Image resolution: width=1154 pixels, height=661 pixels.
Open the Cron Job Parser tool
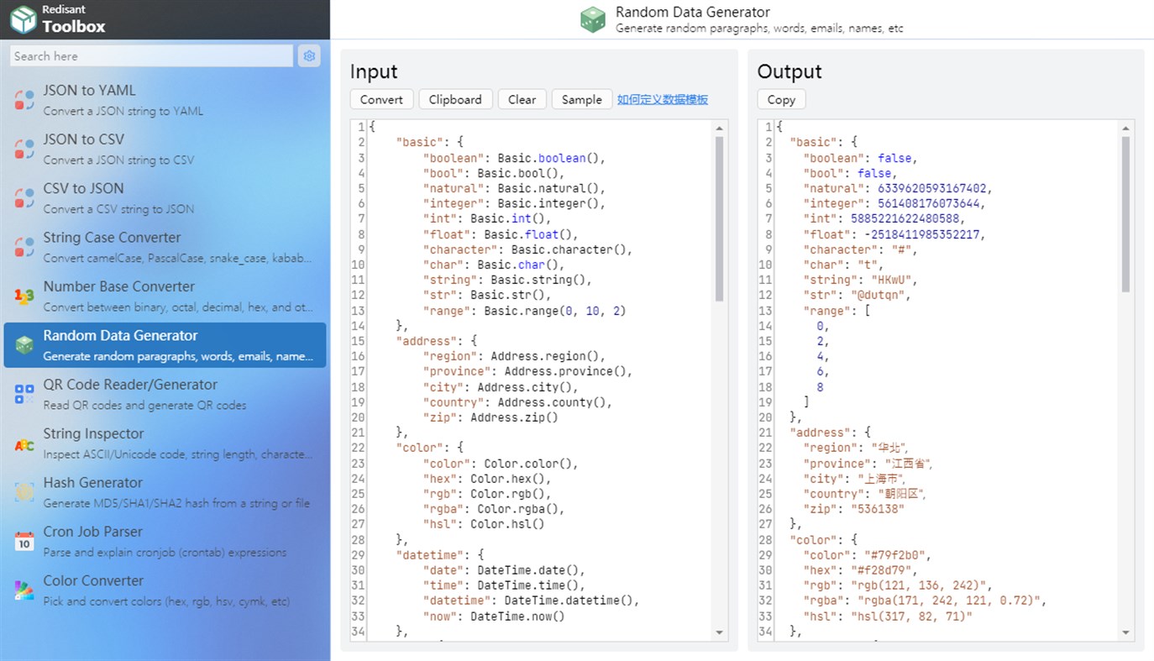tap(165, 541)
